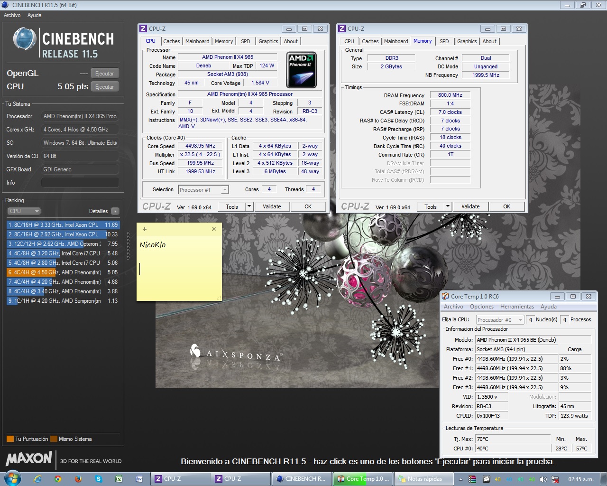
Task: Open SPD tab in right CPU-Z window
Action: 444,41
